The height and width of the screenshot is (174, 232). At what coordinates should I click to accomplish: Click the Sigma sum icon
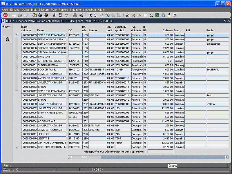tap(151, 15)
